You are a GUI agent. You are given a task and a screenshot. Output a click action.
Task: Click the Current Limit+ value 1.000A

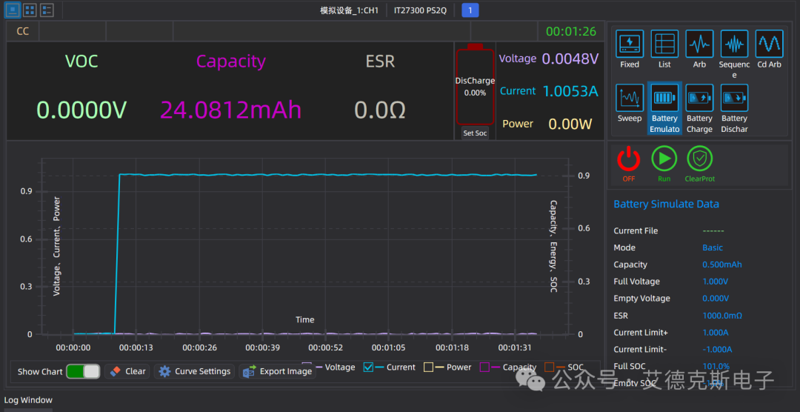[715, 333]
